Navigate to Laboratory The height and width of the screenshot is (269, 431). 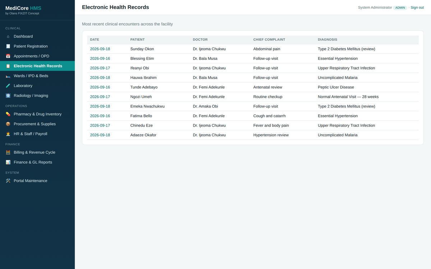[x=37, y=86]
